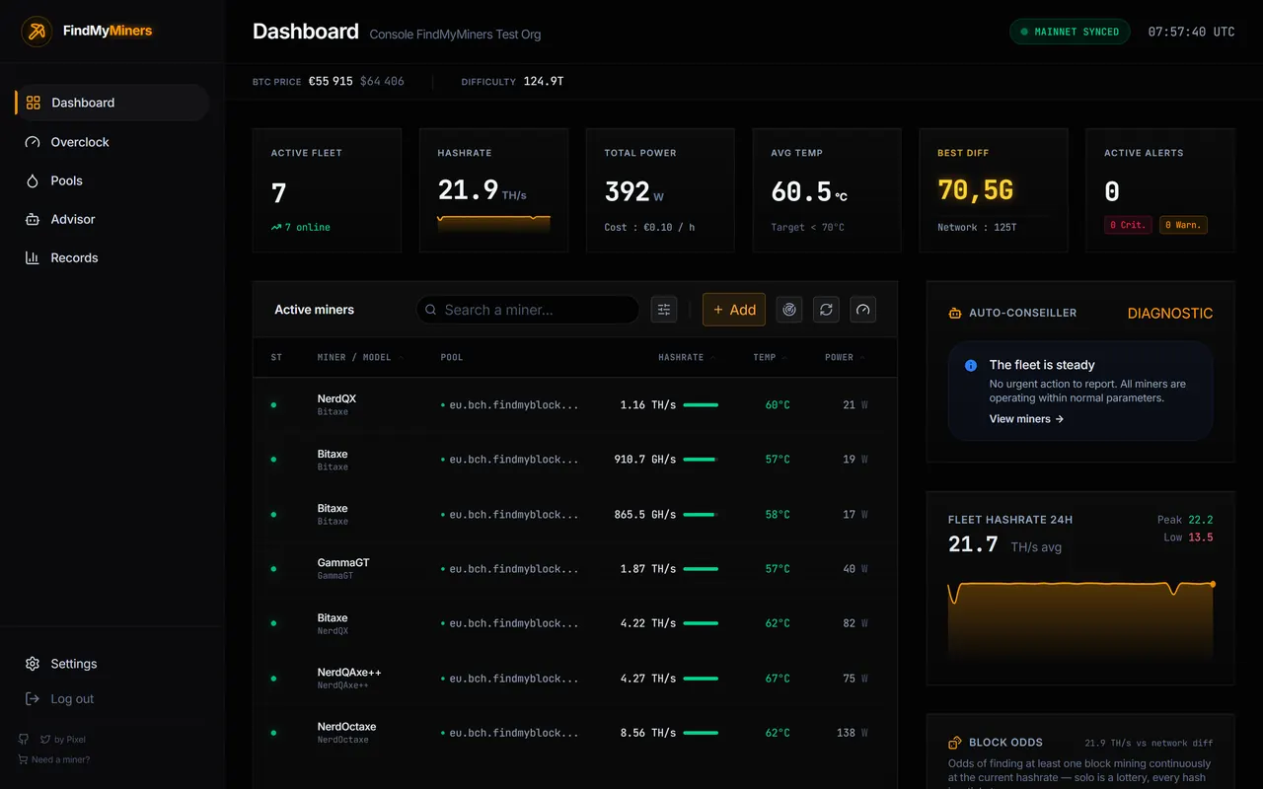The width and height of the screenshot is (1263, 789).
Task: Sort table by HASHRATE column
Action: pyautogui.click(x=686, y=357)
